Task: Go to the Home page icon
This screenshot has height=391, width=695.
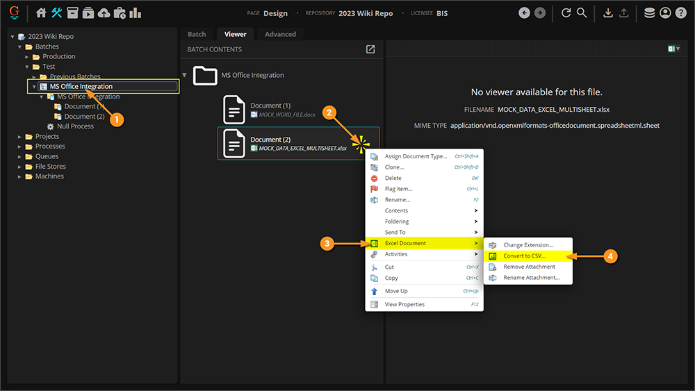Action: point(41,13)
